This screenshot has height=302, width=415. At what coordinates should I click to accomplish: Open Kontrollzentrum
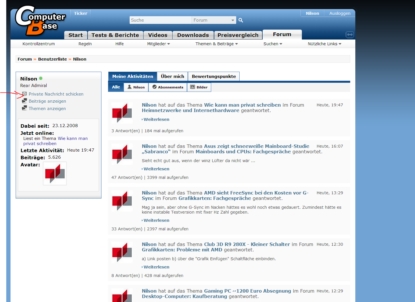pyautogui.click(x=39, y=44)
